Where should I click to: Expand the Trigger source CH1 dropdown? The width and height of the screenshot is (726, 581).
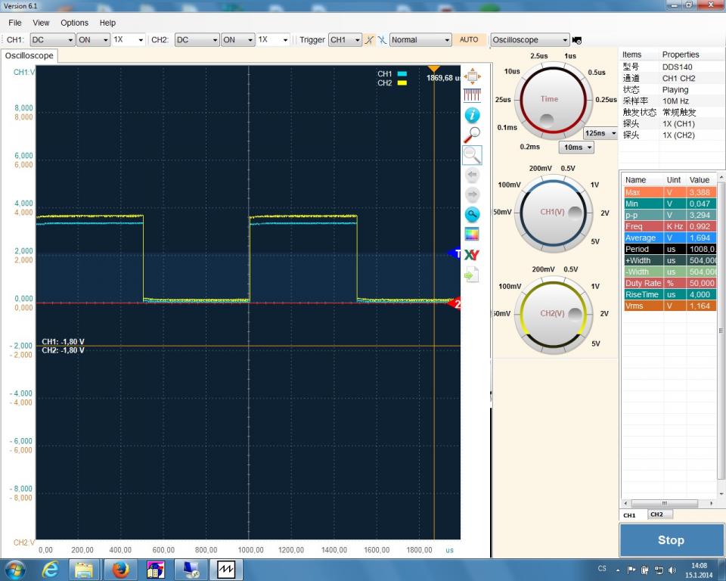(345, 40)
